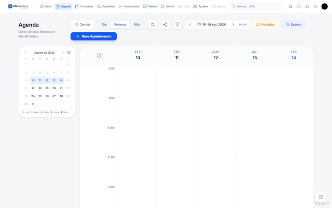
Task: Open the Admin section
Action: click(167, 6)
